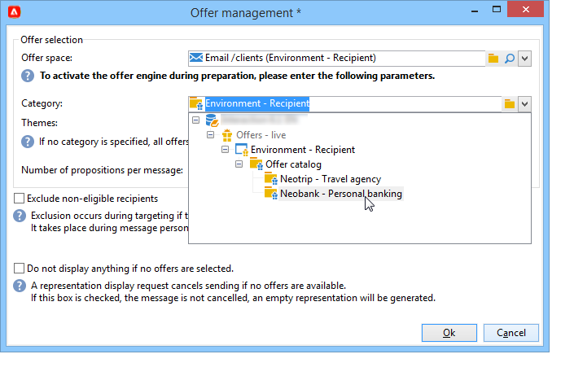Click the help icon next to activation message

tap(28, 76)
